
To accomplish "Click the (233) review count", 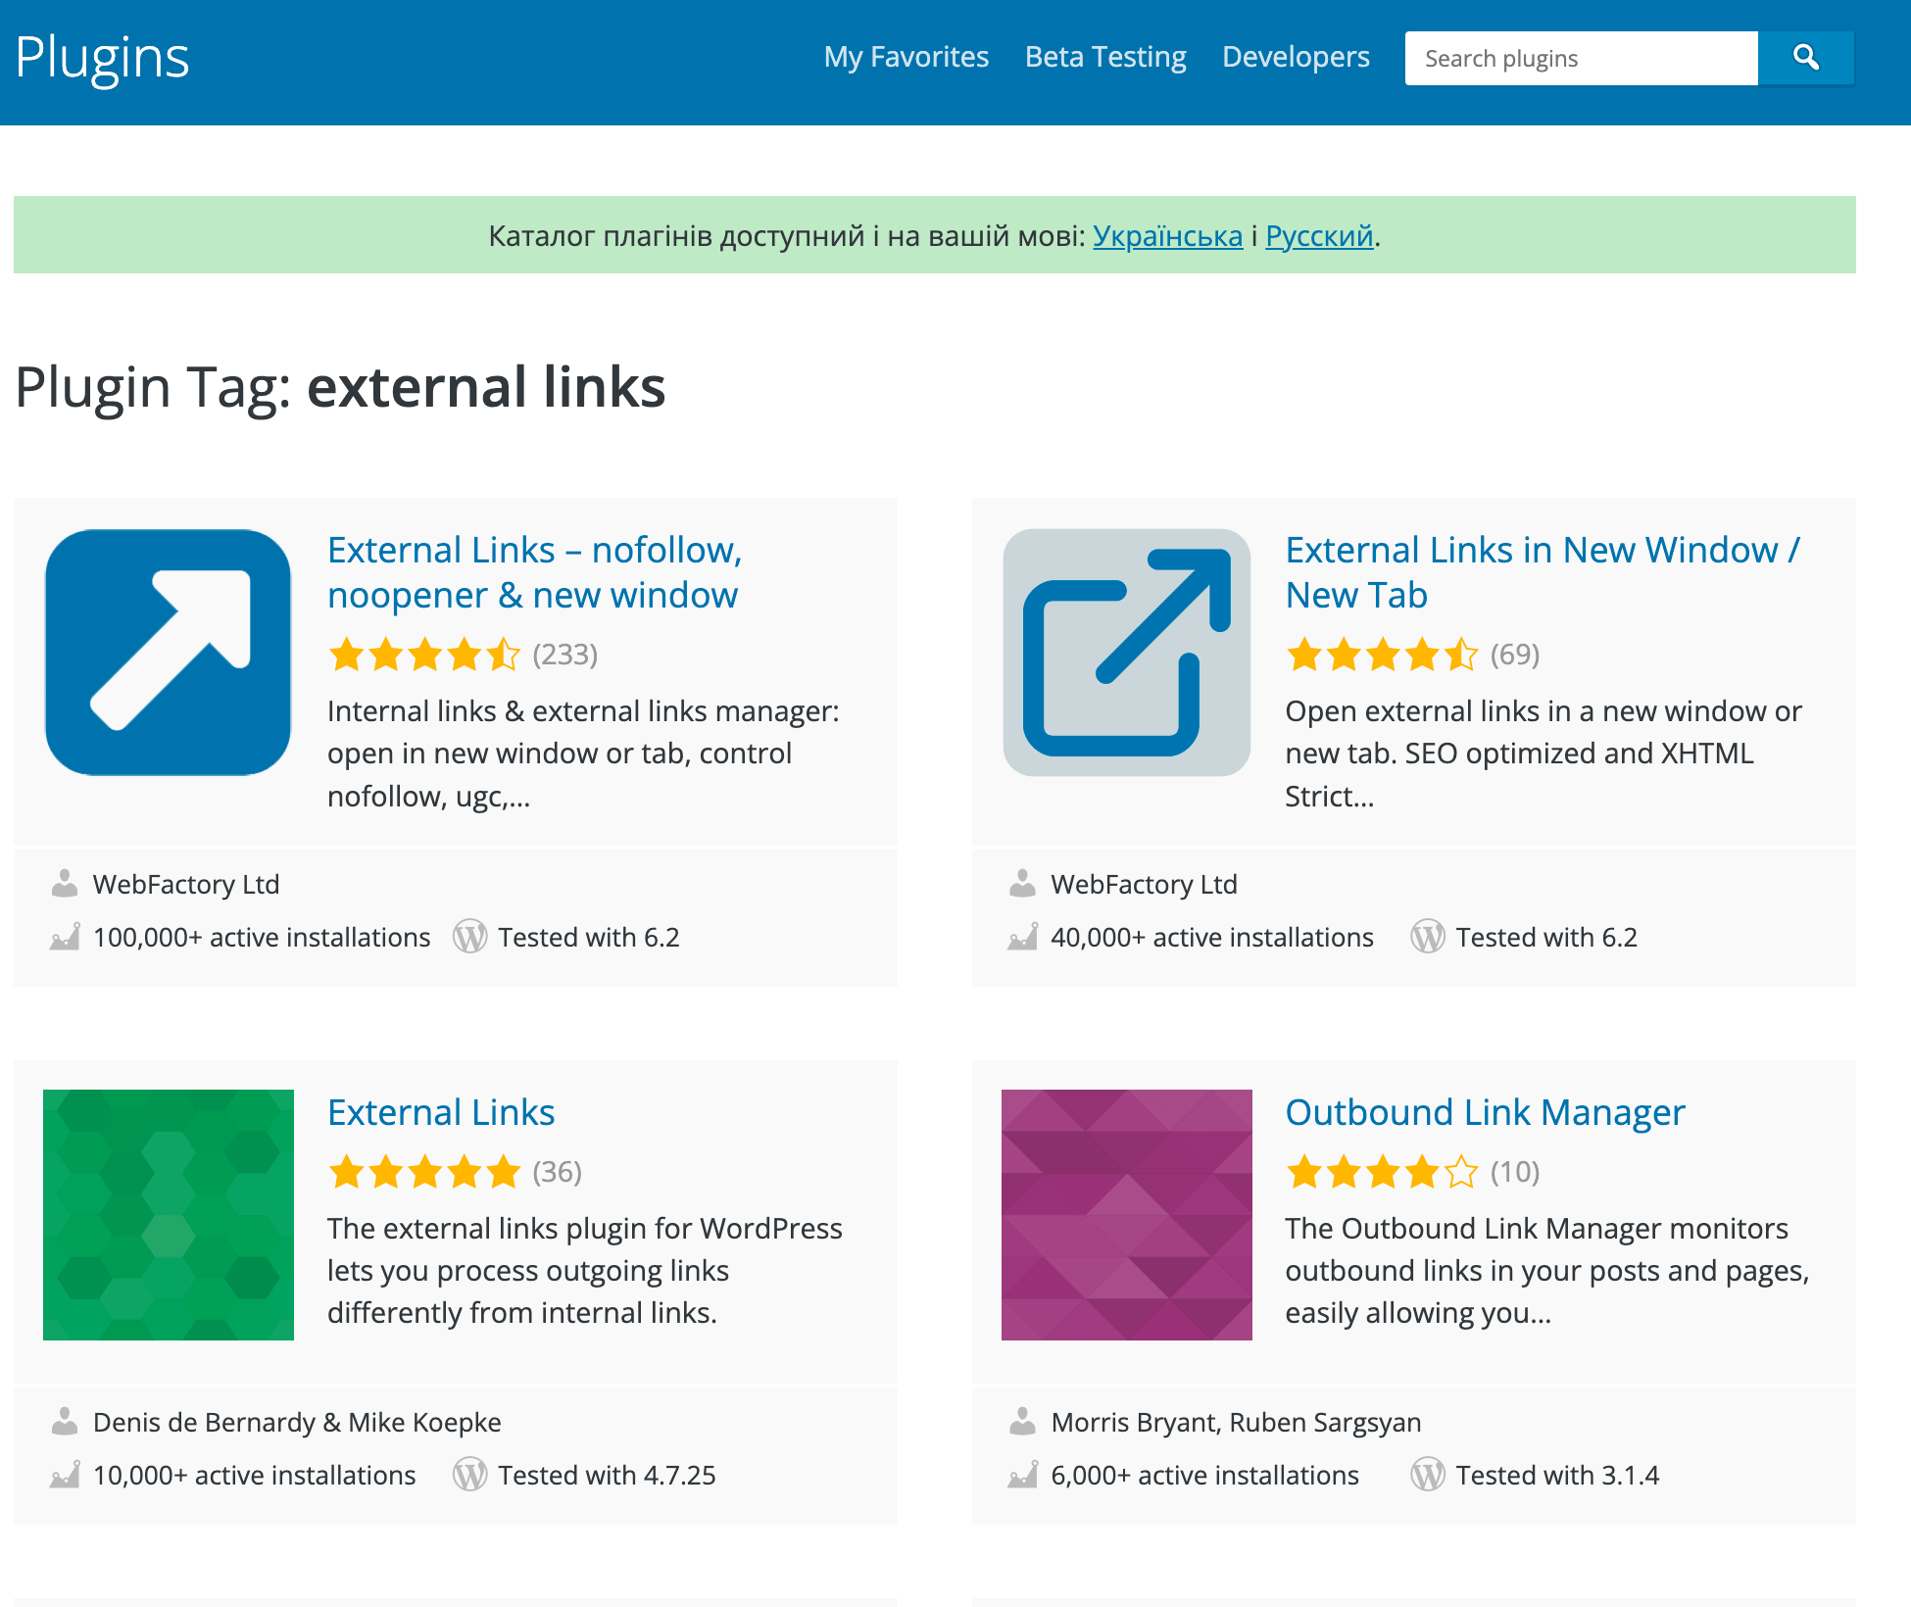I will pos(565,655).
